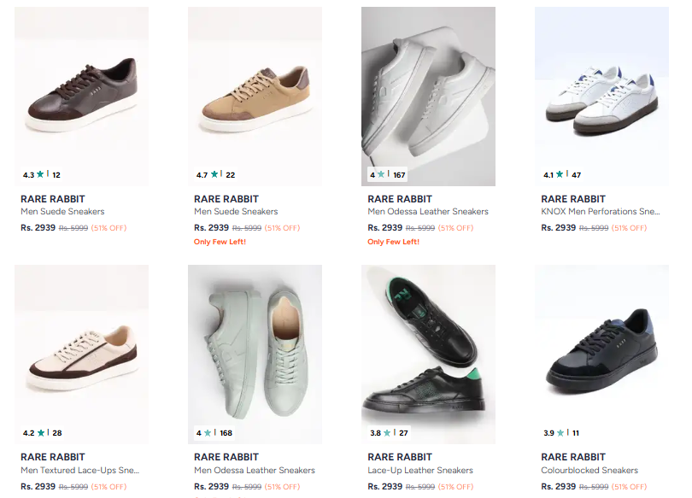Click the star icon beside the 4.1 rating
Viewport: 692px width, 498px height.
(x=560, y=174)
